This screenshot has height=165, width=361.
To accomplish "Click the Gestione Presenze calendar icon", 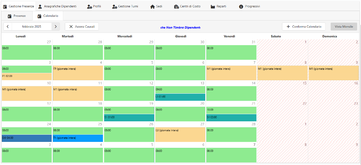I will click(5, 6).
